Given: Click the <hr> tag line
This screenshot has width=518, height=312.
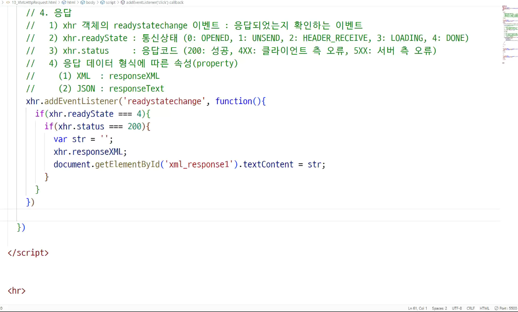Looking at the screenshot, I should pyautogui.click(x=16, y=291).
